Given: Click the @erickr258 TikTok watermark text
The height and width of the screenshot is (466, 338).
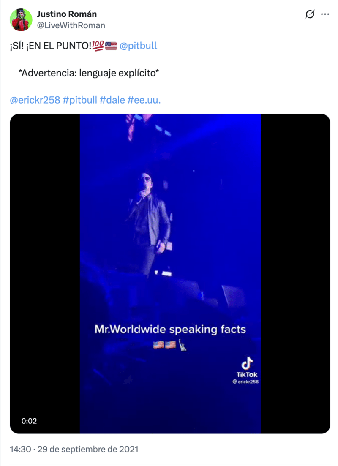Looking at the screenshot, I should (245, 382).
